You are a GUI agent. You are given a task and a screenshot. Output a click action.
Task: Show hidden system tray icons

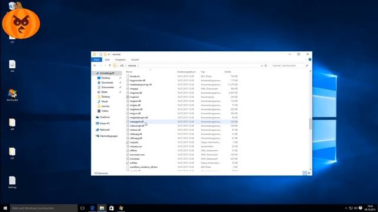coord(346,208)
